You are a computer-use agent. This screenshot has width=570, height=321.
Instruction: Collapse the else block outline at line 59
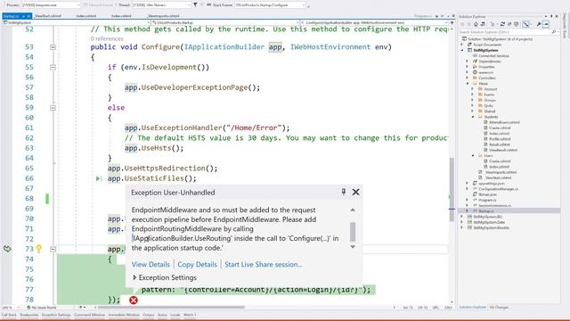click(53, 108)
